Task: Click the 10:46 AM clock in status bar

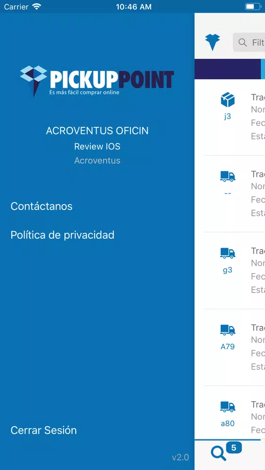Action: point(134,7)
